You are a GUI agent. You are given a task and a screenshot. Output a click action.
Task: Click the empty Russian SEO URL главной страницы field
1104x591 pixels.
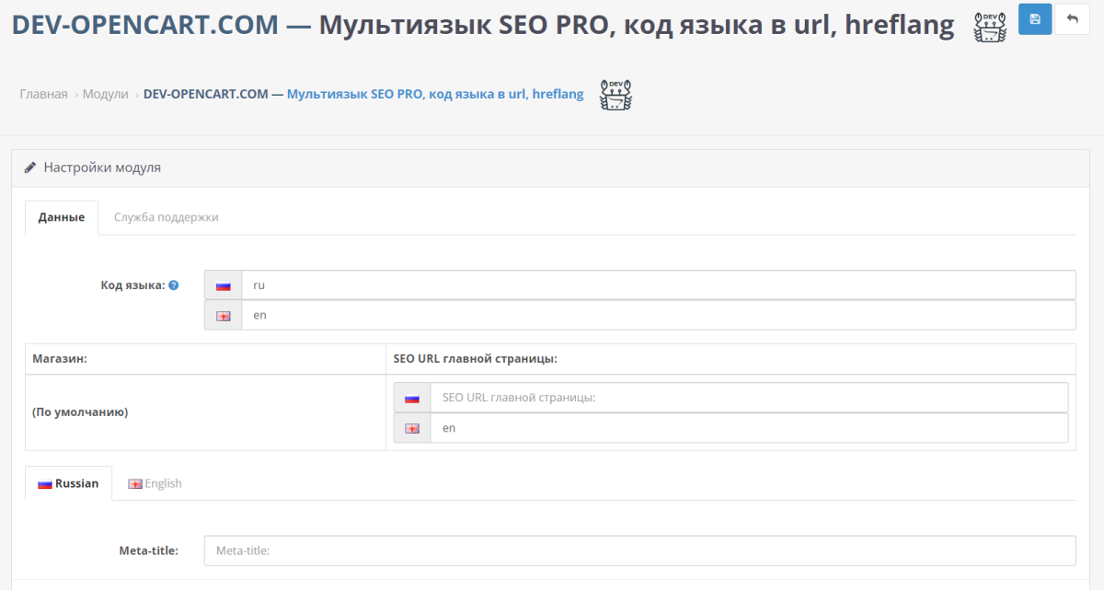[749, 398]
